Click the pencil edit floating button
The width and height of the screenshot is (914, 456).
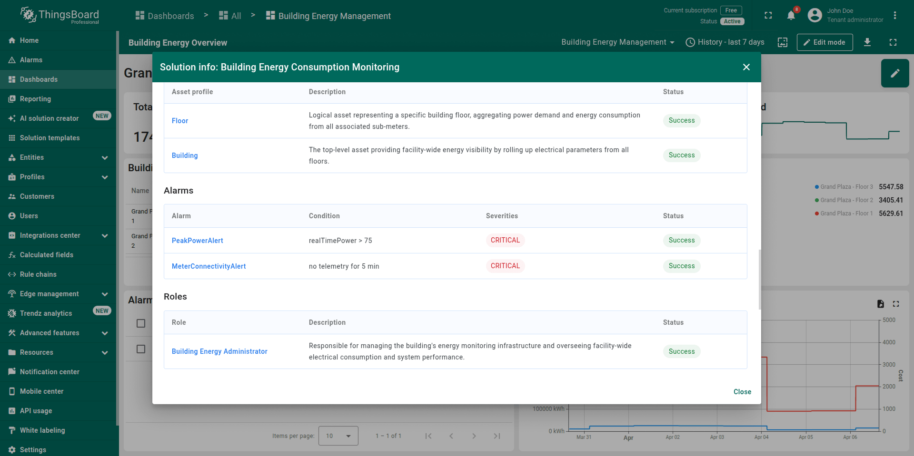tap(894, 73)
